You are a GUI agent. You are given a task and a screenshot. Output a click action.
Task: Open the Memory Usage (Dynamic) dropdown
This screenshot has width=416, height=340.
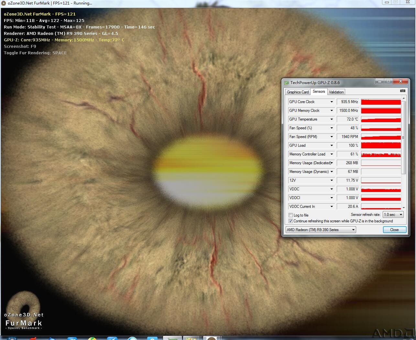pyautogui.click(x=332, y=172)
